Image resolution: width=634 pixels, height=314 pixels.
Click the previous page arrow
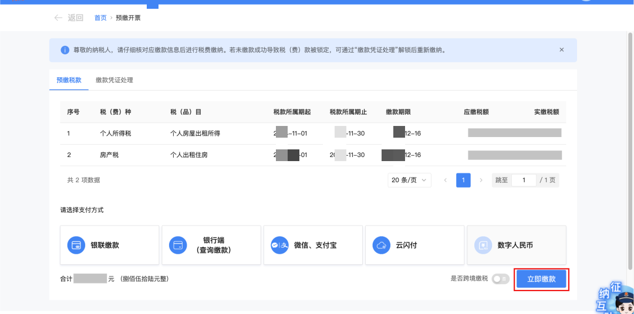click(446, 180)
